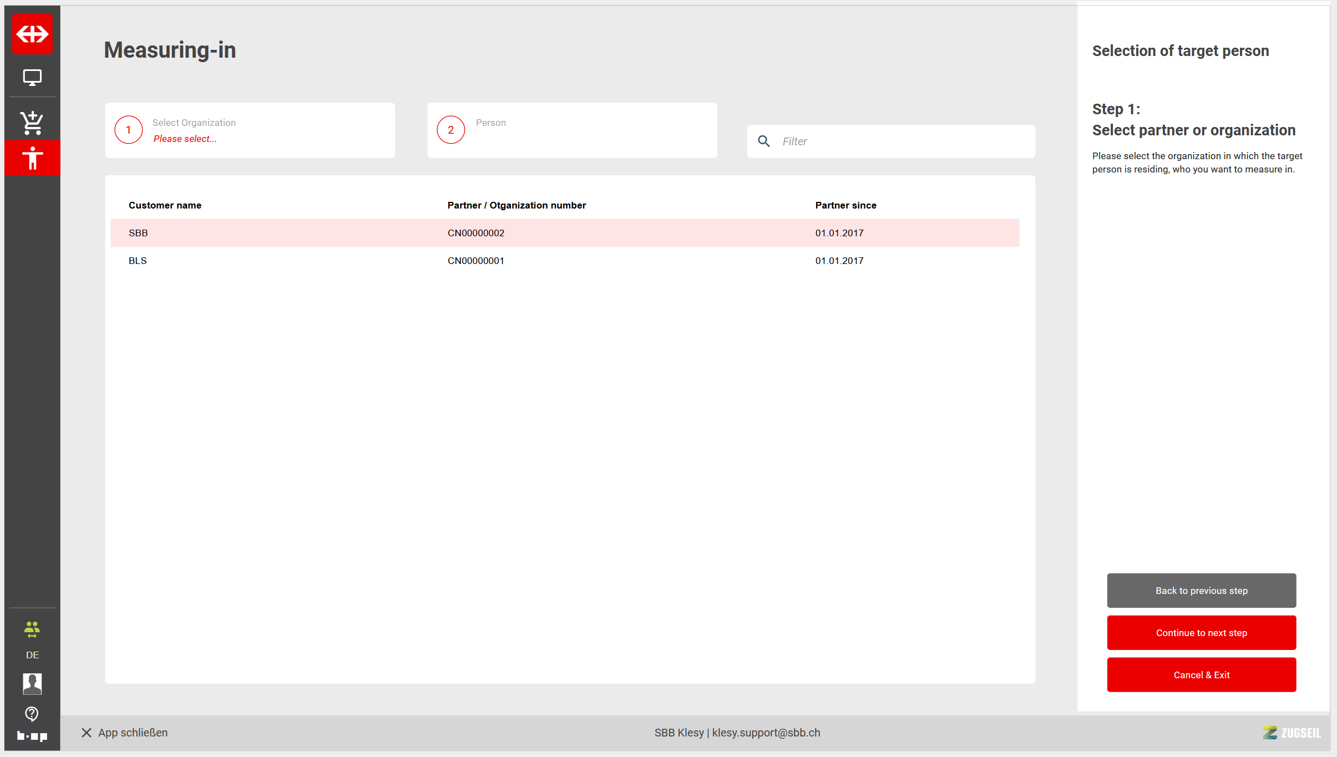Open the monitor dashboard icon
1337x757 pixels.
[32, 78]
